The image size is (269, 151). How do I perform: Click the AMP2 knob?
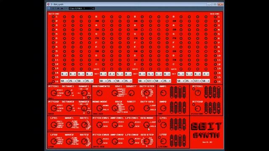[x=163, y=108]
